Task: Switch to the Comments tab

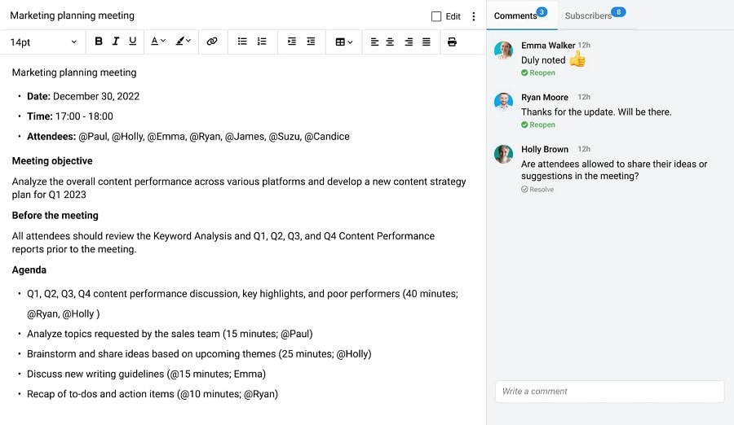Action: click(x=521, y=15)
